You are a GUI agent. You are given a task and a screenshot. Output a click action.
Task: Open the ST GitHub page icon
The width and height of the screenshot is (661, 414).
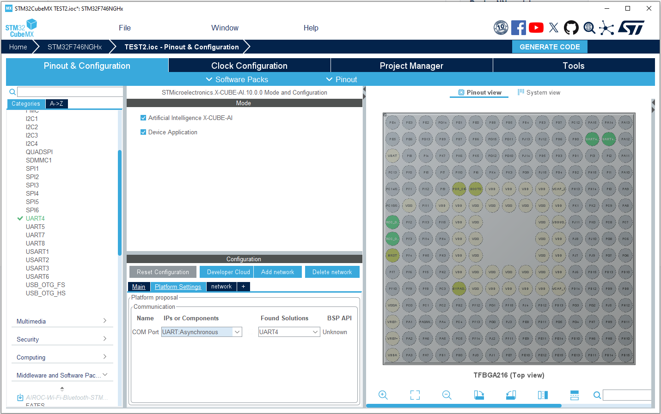point(571,28)
